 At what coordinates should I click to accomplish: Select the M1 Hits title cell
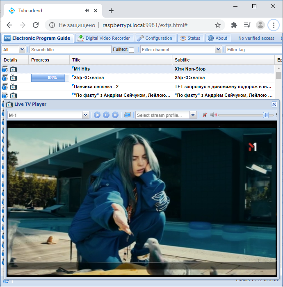coord(121,69)
